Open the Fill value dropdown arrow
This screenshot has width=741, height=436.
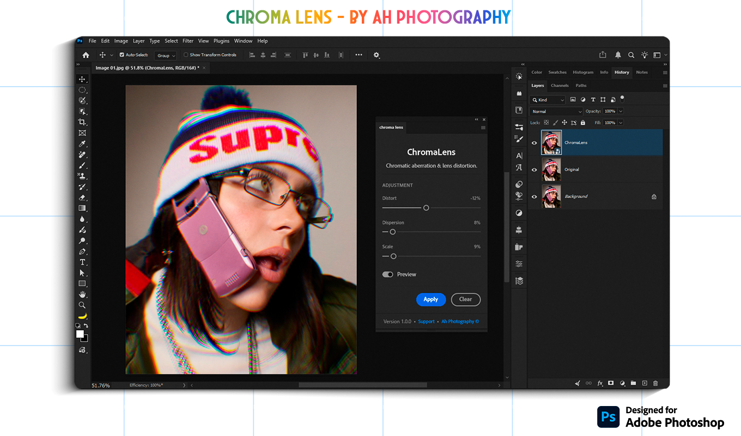coord(621,123)
